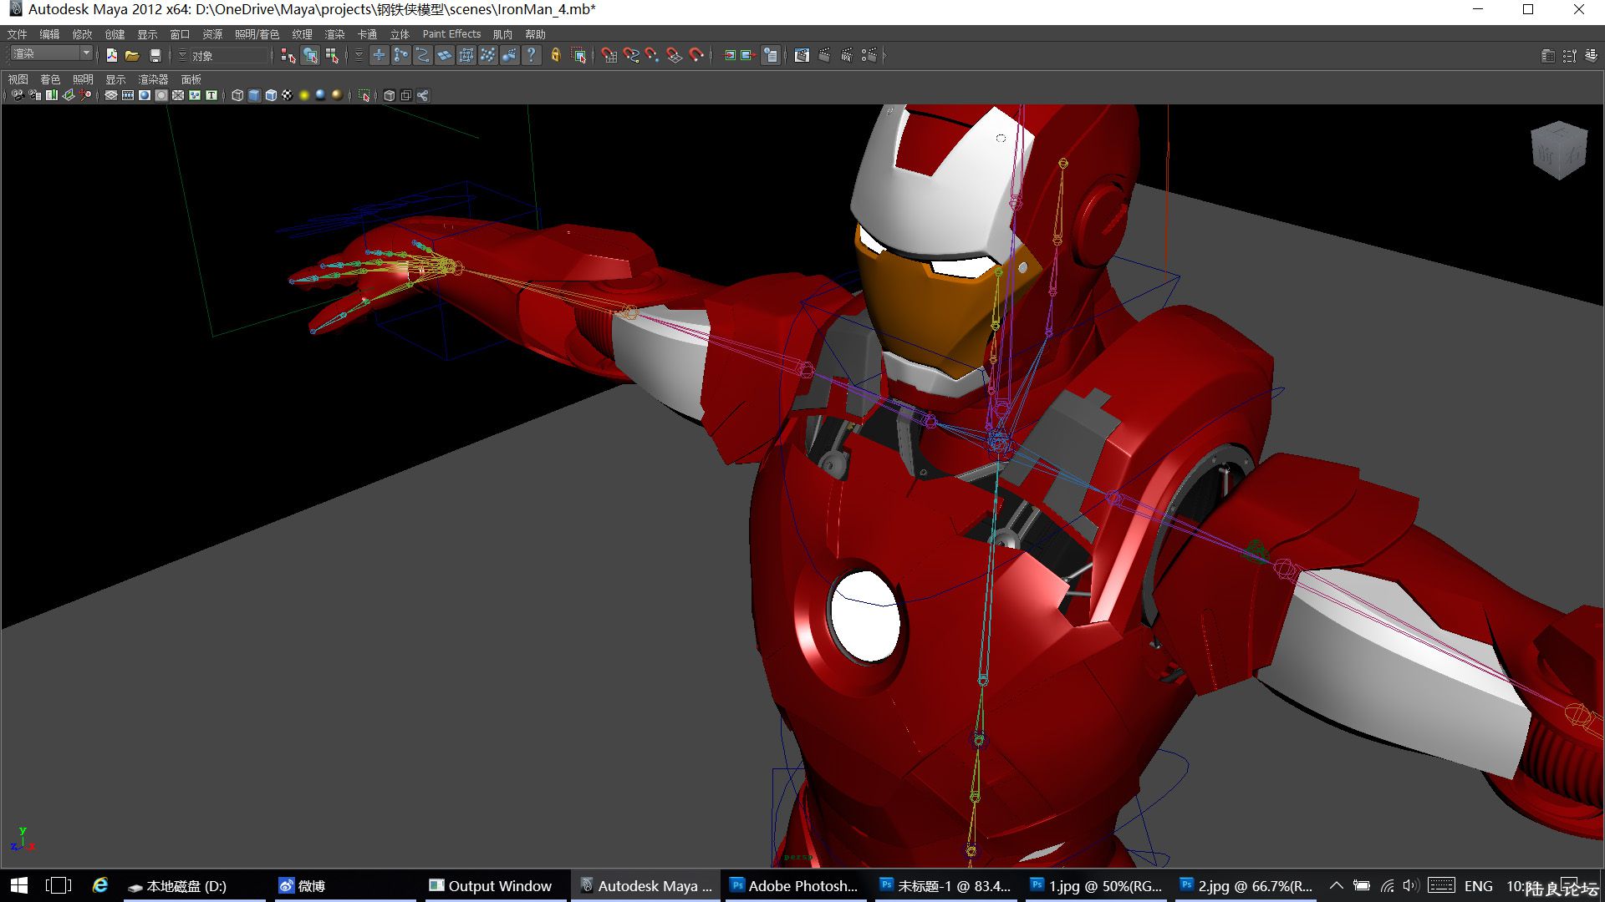Open scene with the folder icon
This screenshot has width=1605, height=902.
[132, 55]
